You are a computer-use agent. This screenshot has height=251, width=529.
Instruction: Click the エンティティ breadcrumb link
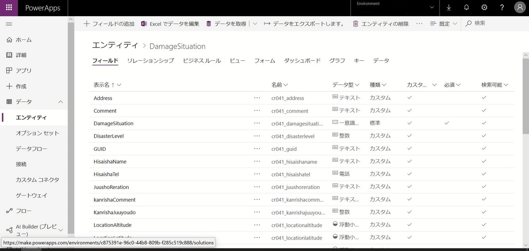coord(115,46)
